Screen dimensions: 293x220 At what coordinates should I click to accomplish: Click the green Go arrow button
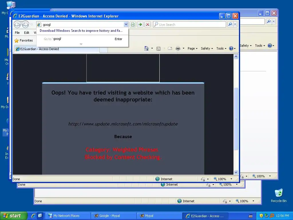(x=140, y=25)
